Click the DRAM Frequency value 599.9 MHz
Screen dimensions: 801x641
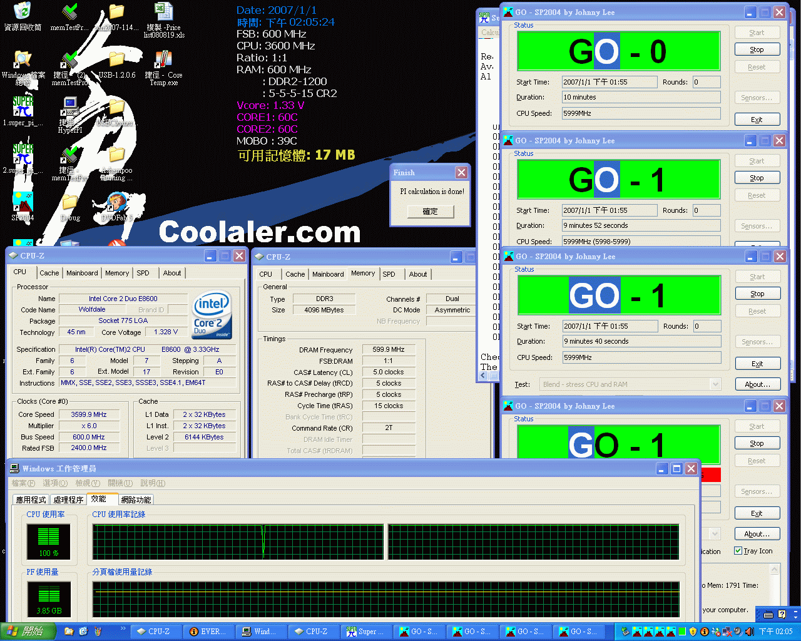click(x=389, y=349)
